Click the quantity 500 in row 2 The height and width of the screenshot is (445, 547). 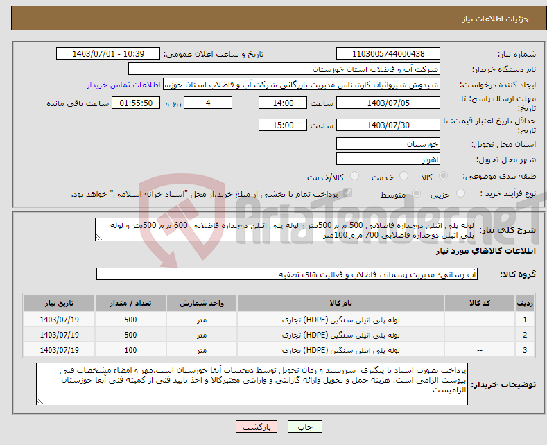pos(130,335)
